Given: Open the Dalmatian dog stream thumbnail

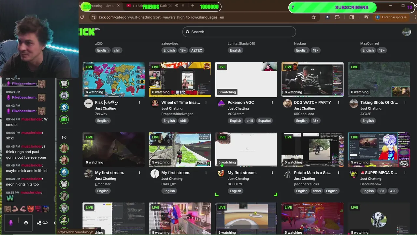Looking at the screenshot, I should coord(379,219).
